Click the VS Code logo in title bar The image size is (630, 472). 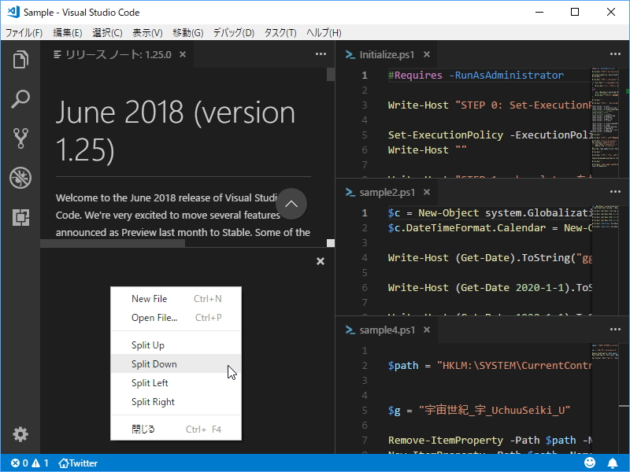coord(13,12)
